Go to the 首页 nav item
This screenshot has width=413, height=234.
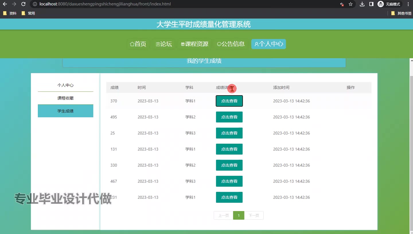point(138,44)
